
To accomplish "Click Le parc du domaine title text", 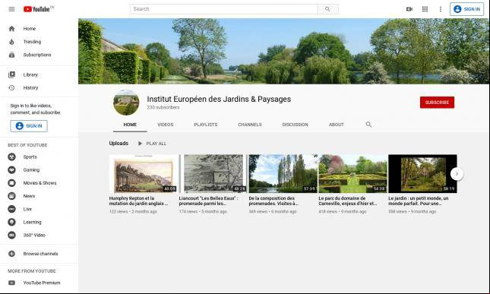I will [x=348, y=201].
